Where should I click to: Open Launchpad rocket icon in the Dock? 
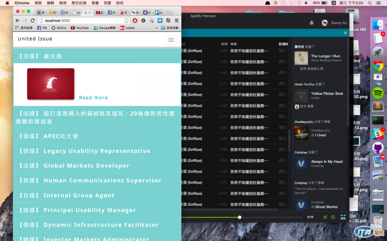click(x=378, y=52)
